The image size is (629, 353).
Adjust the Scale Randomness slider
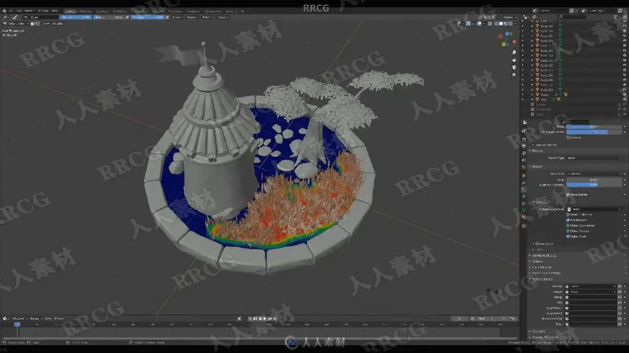[x=594, y=185]
